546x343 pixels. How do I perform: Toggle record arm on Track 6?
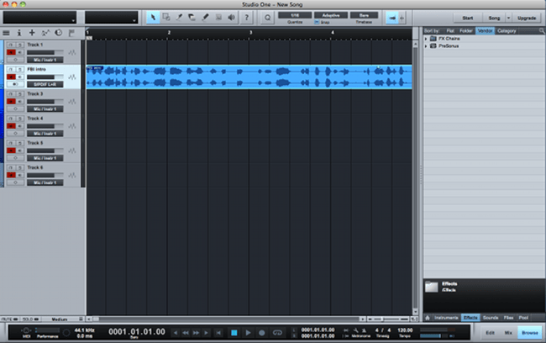click(11, 175)
